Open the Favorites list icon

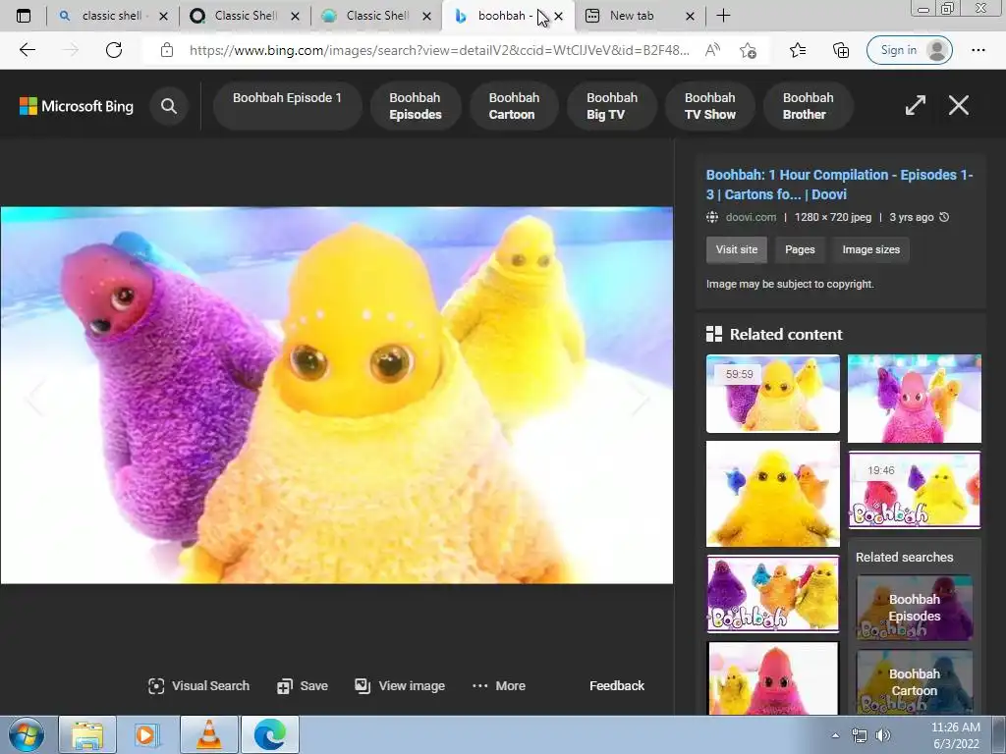click(x=798, y=50)
